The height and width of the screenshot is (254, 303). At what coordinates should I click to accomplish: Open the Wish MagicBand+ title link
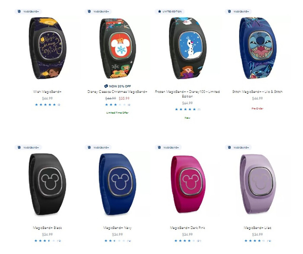coord(47,92)
